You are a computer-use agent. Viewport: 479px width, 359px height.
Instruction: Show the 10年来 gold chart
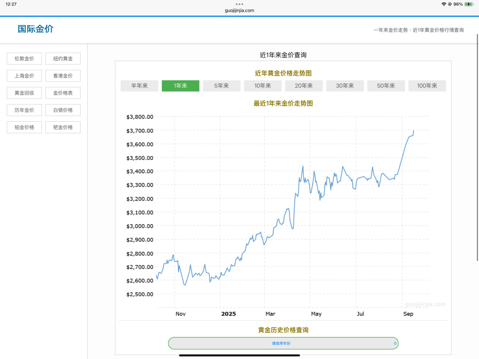click(262, 86)
